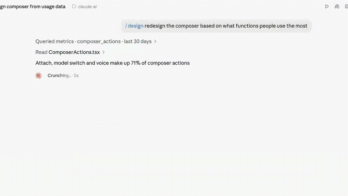Click the user message bubble about redesigning the composer
This screenshot has width=348, height=196.
pyautogui.click(x=216, y=26)
